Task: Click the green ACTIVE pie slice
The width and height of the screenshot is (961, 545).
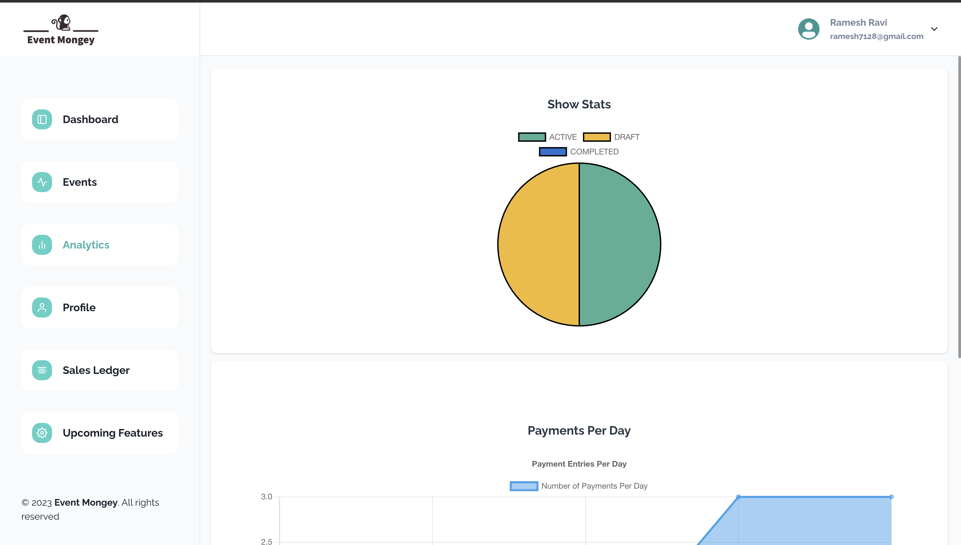Action: coord(620,244)
